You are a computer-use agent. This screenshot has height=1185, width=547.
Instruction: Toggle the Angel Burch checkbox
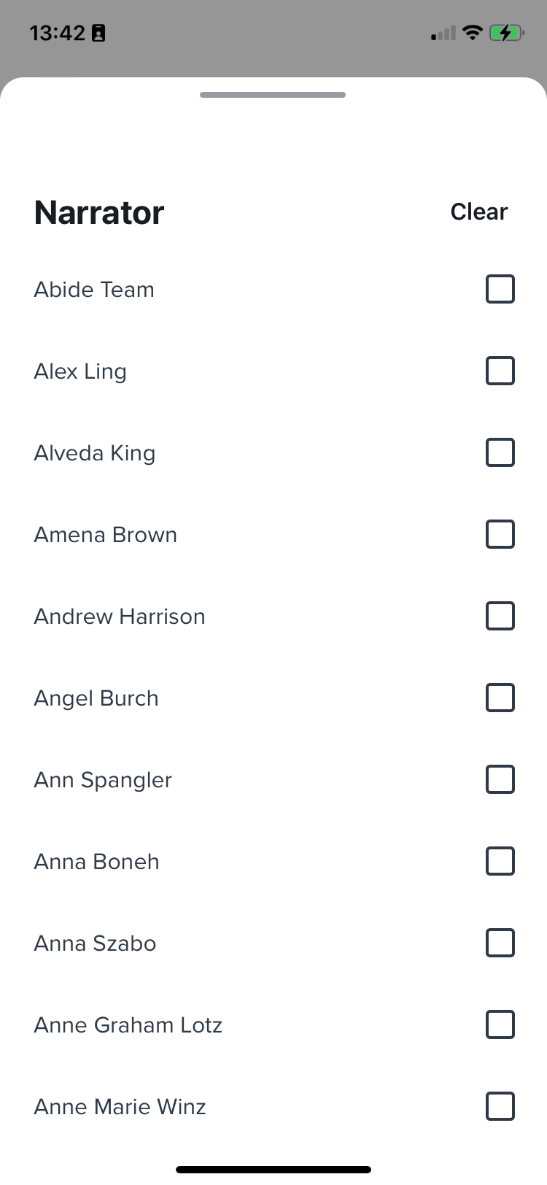pyautogui.click(x=500, y=698)
